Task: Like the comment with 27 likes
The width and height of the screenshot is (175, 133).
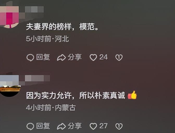Action: [x=93, y=126]
